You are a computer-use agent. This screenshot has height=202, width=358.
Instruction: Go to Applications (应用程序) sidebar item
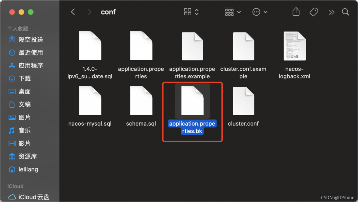pyautogui.click(x=31, y=66)
